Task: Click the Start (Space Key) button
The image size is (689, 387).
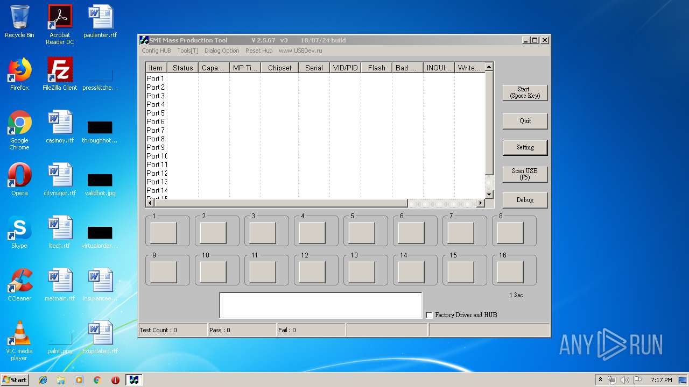Action: click(x=525, y=92)
